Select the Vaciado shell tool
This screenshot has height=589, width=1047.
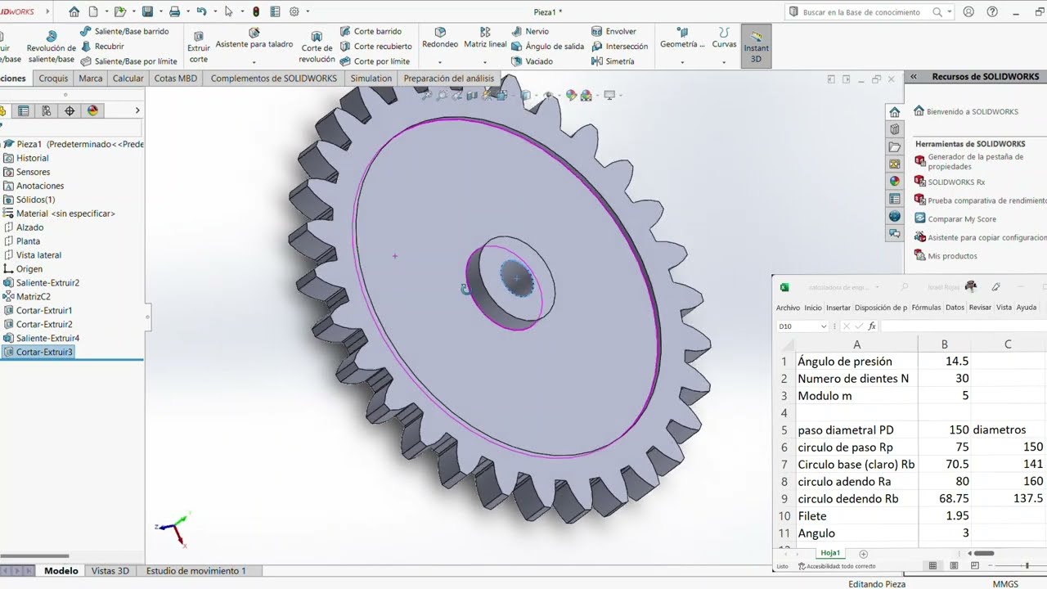tap(532, 61)
